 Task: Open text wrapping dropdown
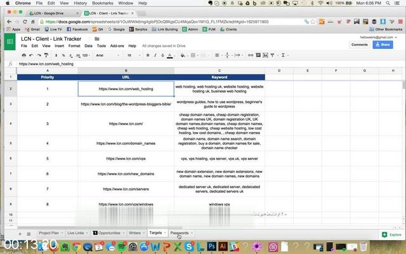click(237, 55)
